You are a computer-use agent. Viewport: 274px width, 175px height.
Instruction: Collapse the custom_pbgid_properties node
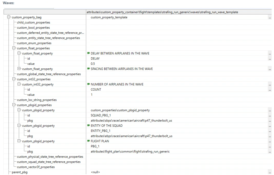pos(14,105)
